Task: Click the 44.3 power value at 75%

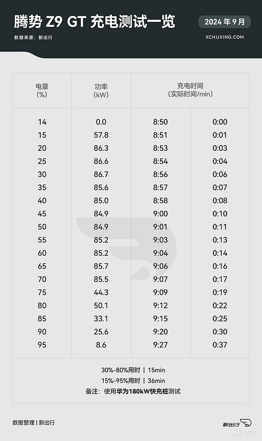Action: pyautogui.click(x=101, y=292)
